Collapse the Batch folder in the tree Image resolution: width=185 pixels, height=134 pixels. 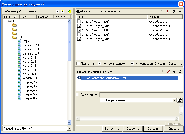[x=10, y=37]
